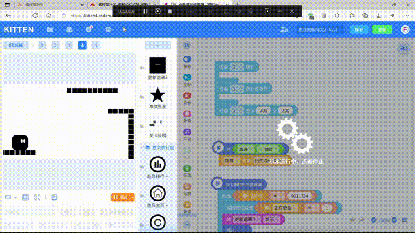Open the file menu icon in Kitten header
Image resolution: width=415 pixels, height=233 pixels.
click(x=50, y=30)
